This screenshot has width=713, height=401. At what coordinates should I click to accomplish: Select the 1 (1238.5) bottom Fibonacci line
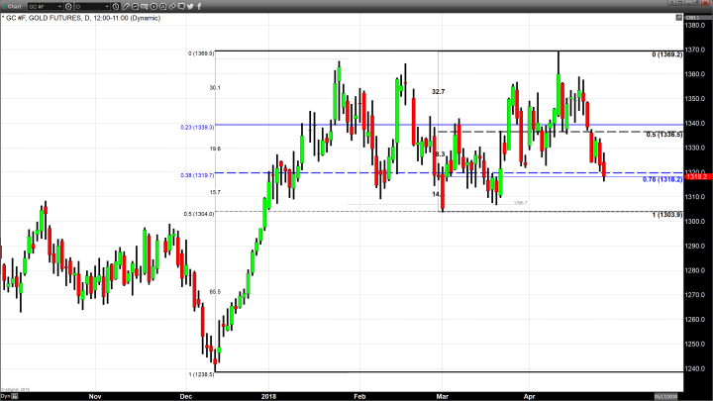(x=396, y=372)
